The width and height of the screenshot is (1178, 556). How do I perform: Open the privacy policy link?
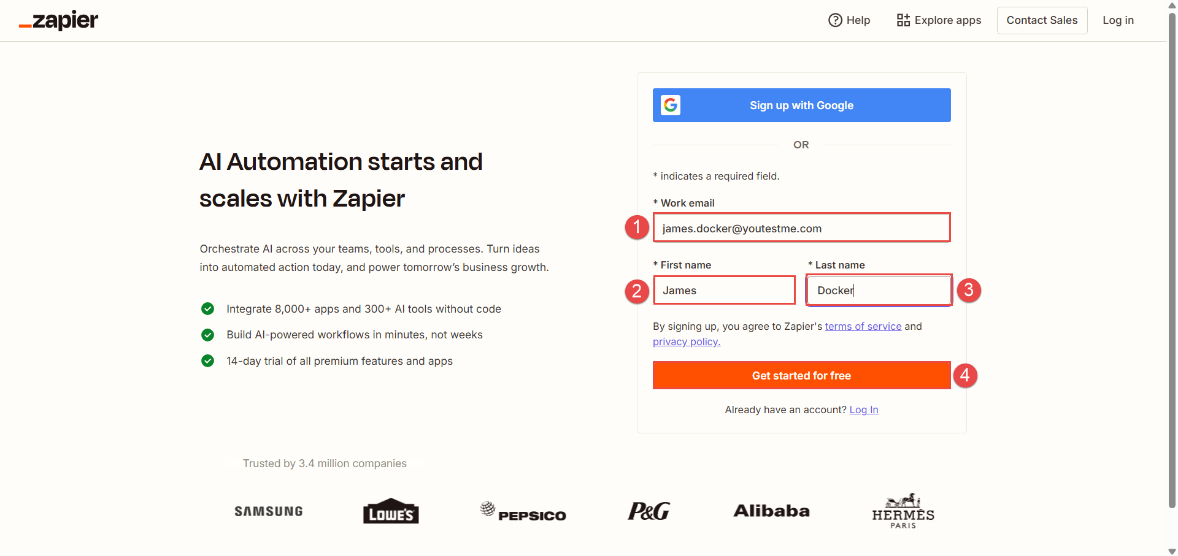pos(687,341)
